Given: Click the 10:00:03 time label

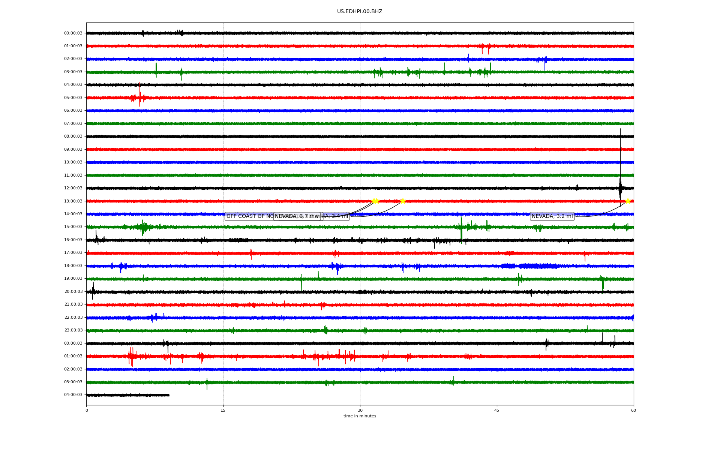Looking at the screenshot, I should (x=73, y=162).
